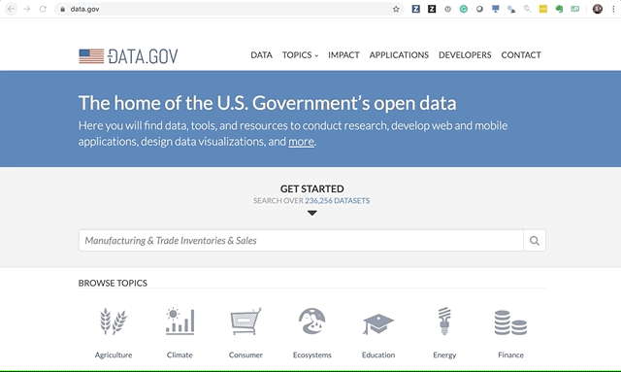
Task: Click the magnifier with arrow extension icon
Action: [x=511, y=9]
